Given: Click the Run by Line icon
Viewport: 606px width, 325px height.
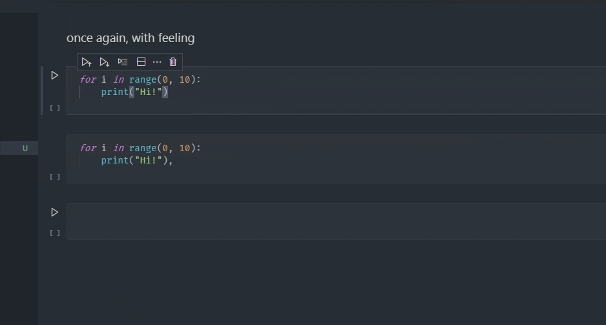Looking at the screenshot, I should click(123, 62).
